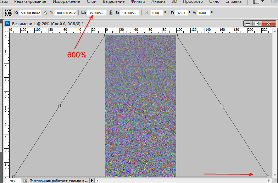Open the Справка menu

(233, 1)
